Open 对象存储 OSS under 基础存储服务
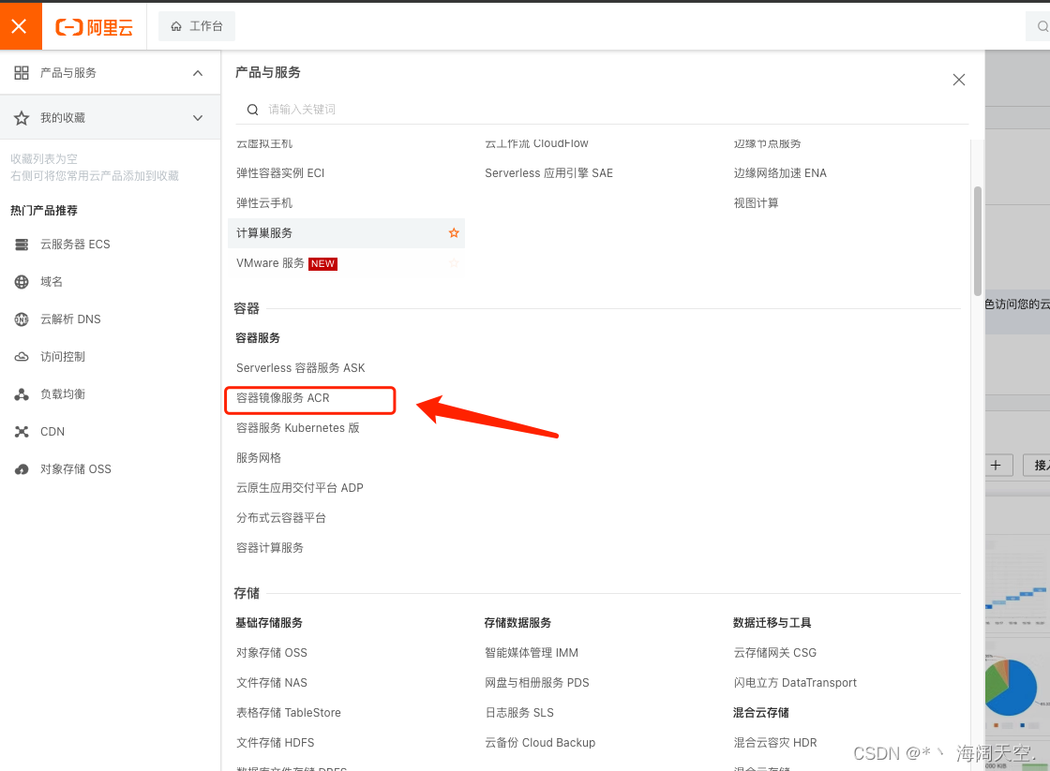This screenshot has height=771, width=1050. point(271,653)
